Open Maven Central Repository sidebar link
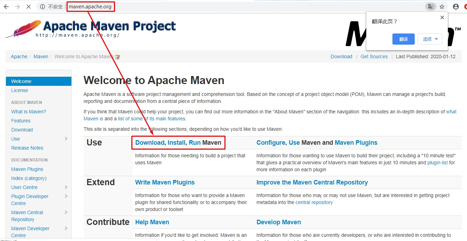 pyautogui.click(x=27, y=216)
